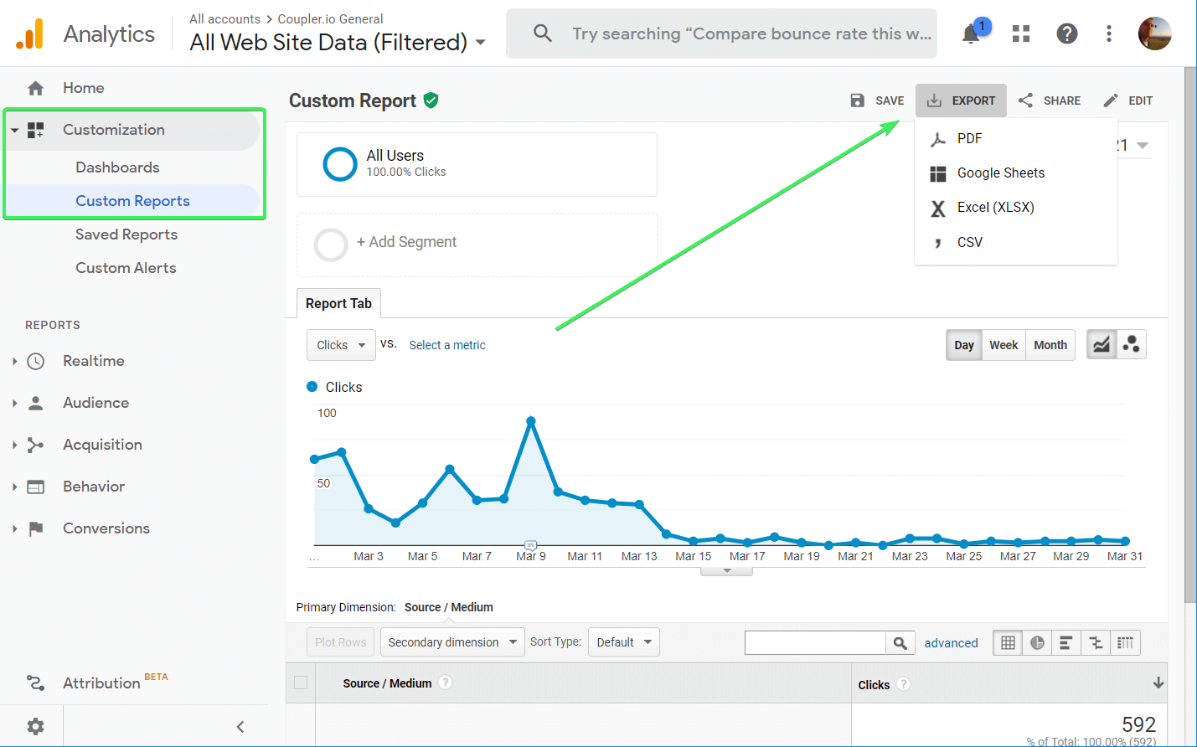Sort by Clicks descending arrow

tap(1158, 683)
